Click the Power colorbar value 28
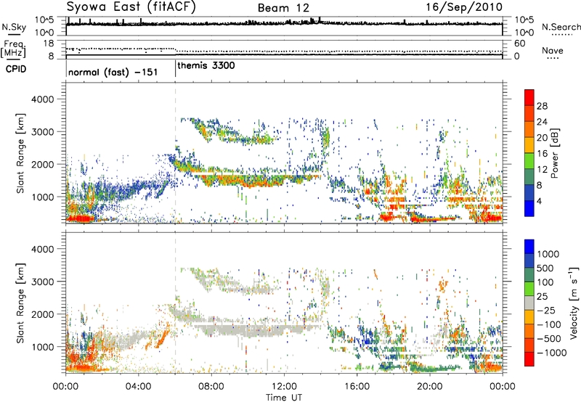The image size is (581, 402). pos(542,106)
